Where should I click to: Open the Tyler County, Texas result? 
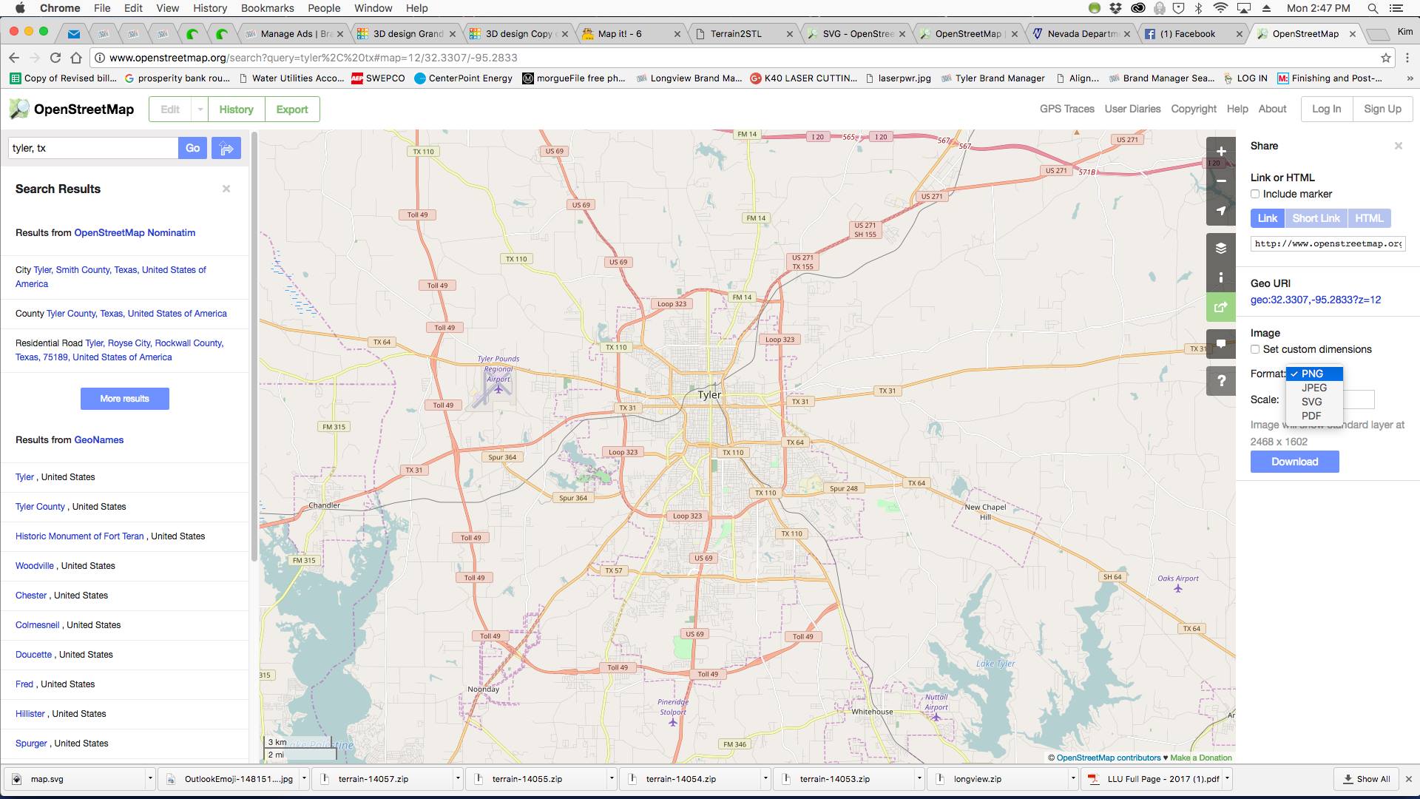tap(136, 314)
